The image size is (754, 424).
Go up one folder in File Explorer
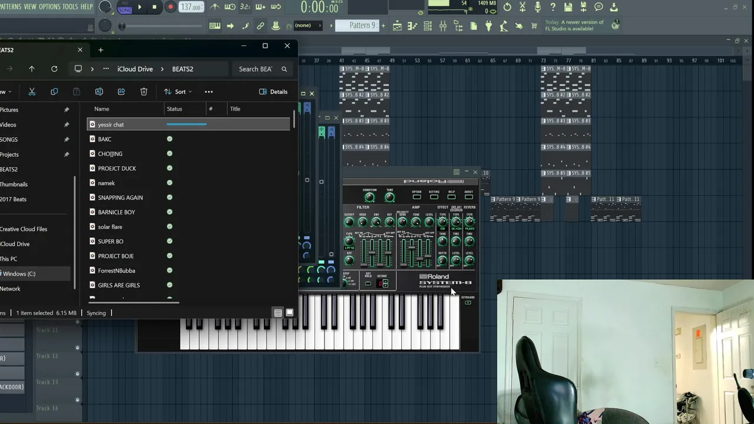[x=32, y=69]
